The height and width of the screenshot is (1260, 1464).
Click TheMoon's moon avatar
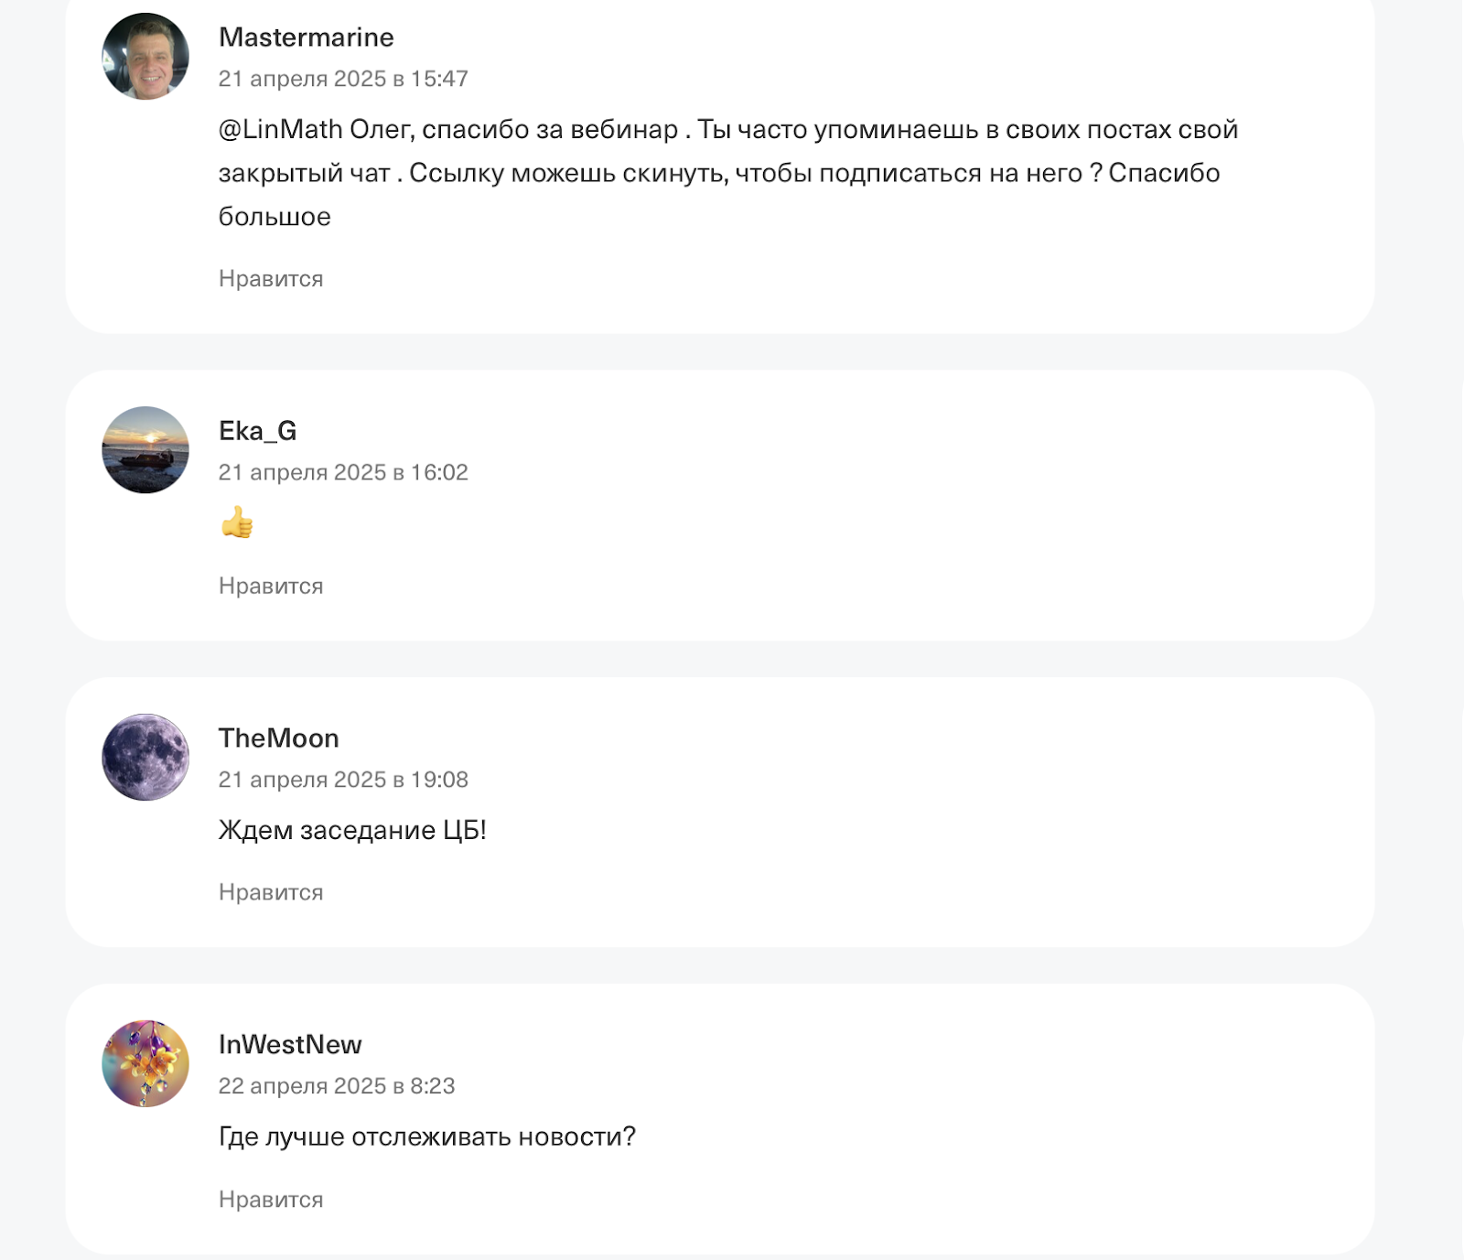click(x=145, y=755)
